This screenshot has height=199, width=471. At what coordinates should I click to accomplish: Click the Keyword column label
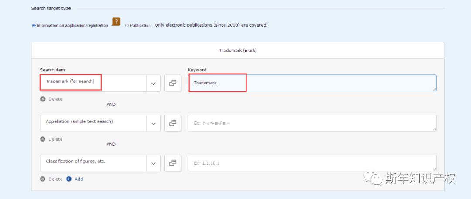[197, 70]
